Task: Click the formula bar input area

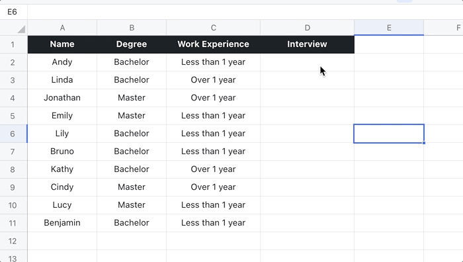Action: tap(245, 12)
